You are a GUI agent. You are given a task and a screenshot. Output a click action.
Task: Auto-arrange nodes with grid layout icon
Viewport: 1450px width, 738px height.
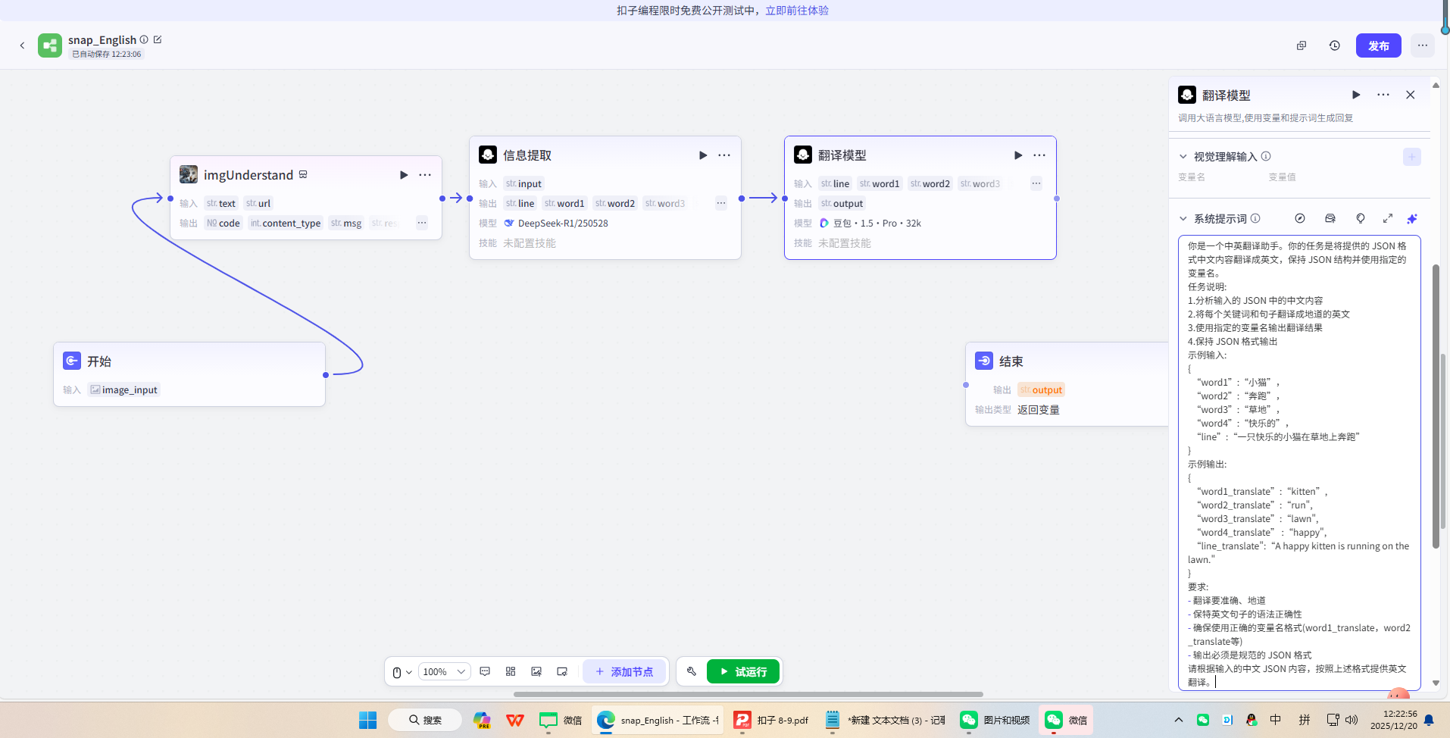(x=511, y=671)
